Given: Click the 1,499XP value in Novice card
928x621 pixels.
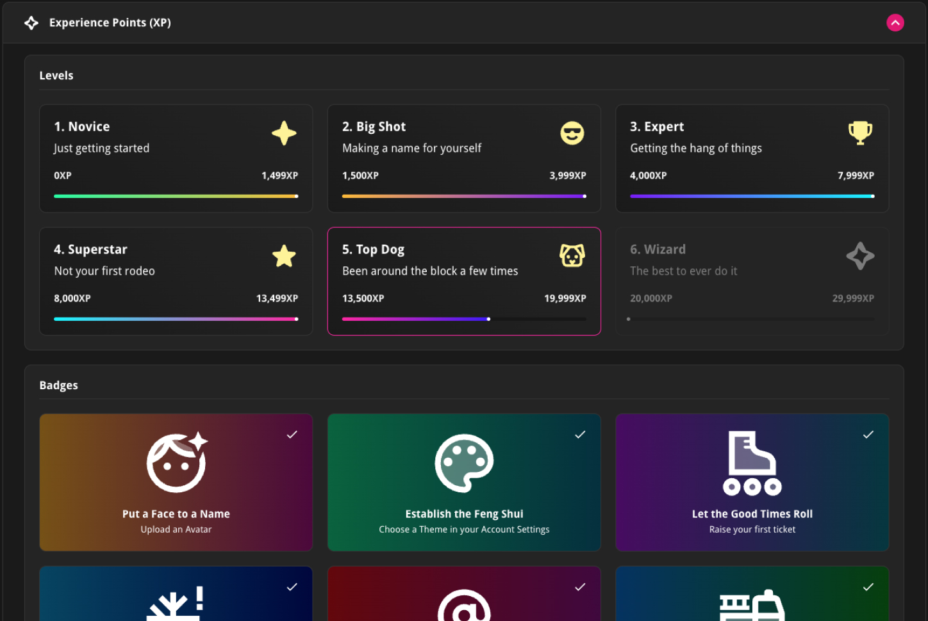Looking at the screenshot, I should click(279, 175).
